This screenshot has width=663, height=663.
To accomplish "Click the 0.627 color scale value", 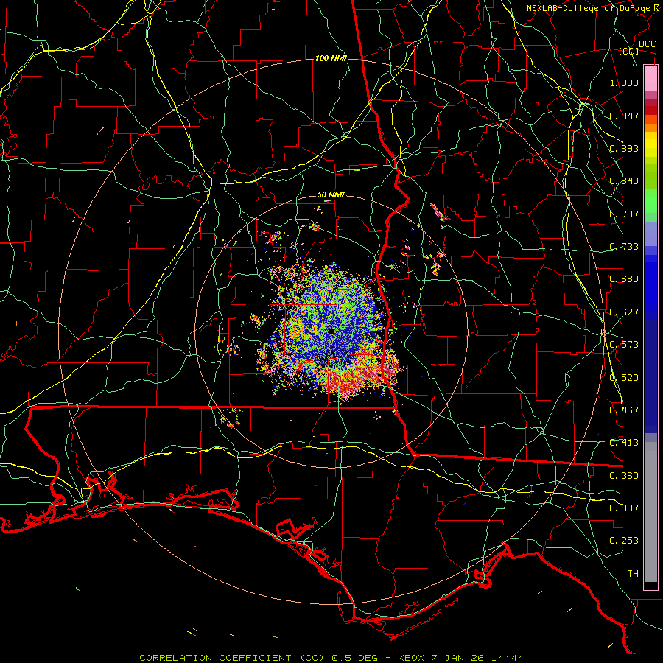I will tap(624, 312).
